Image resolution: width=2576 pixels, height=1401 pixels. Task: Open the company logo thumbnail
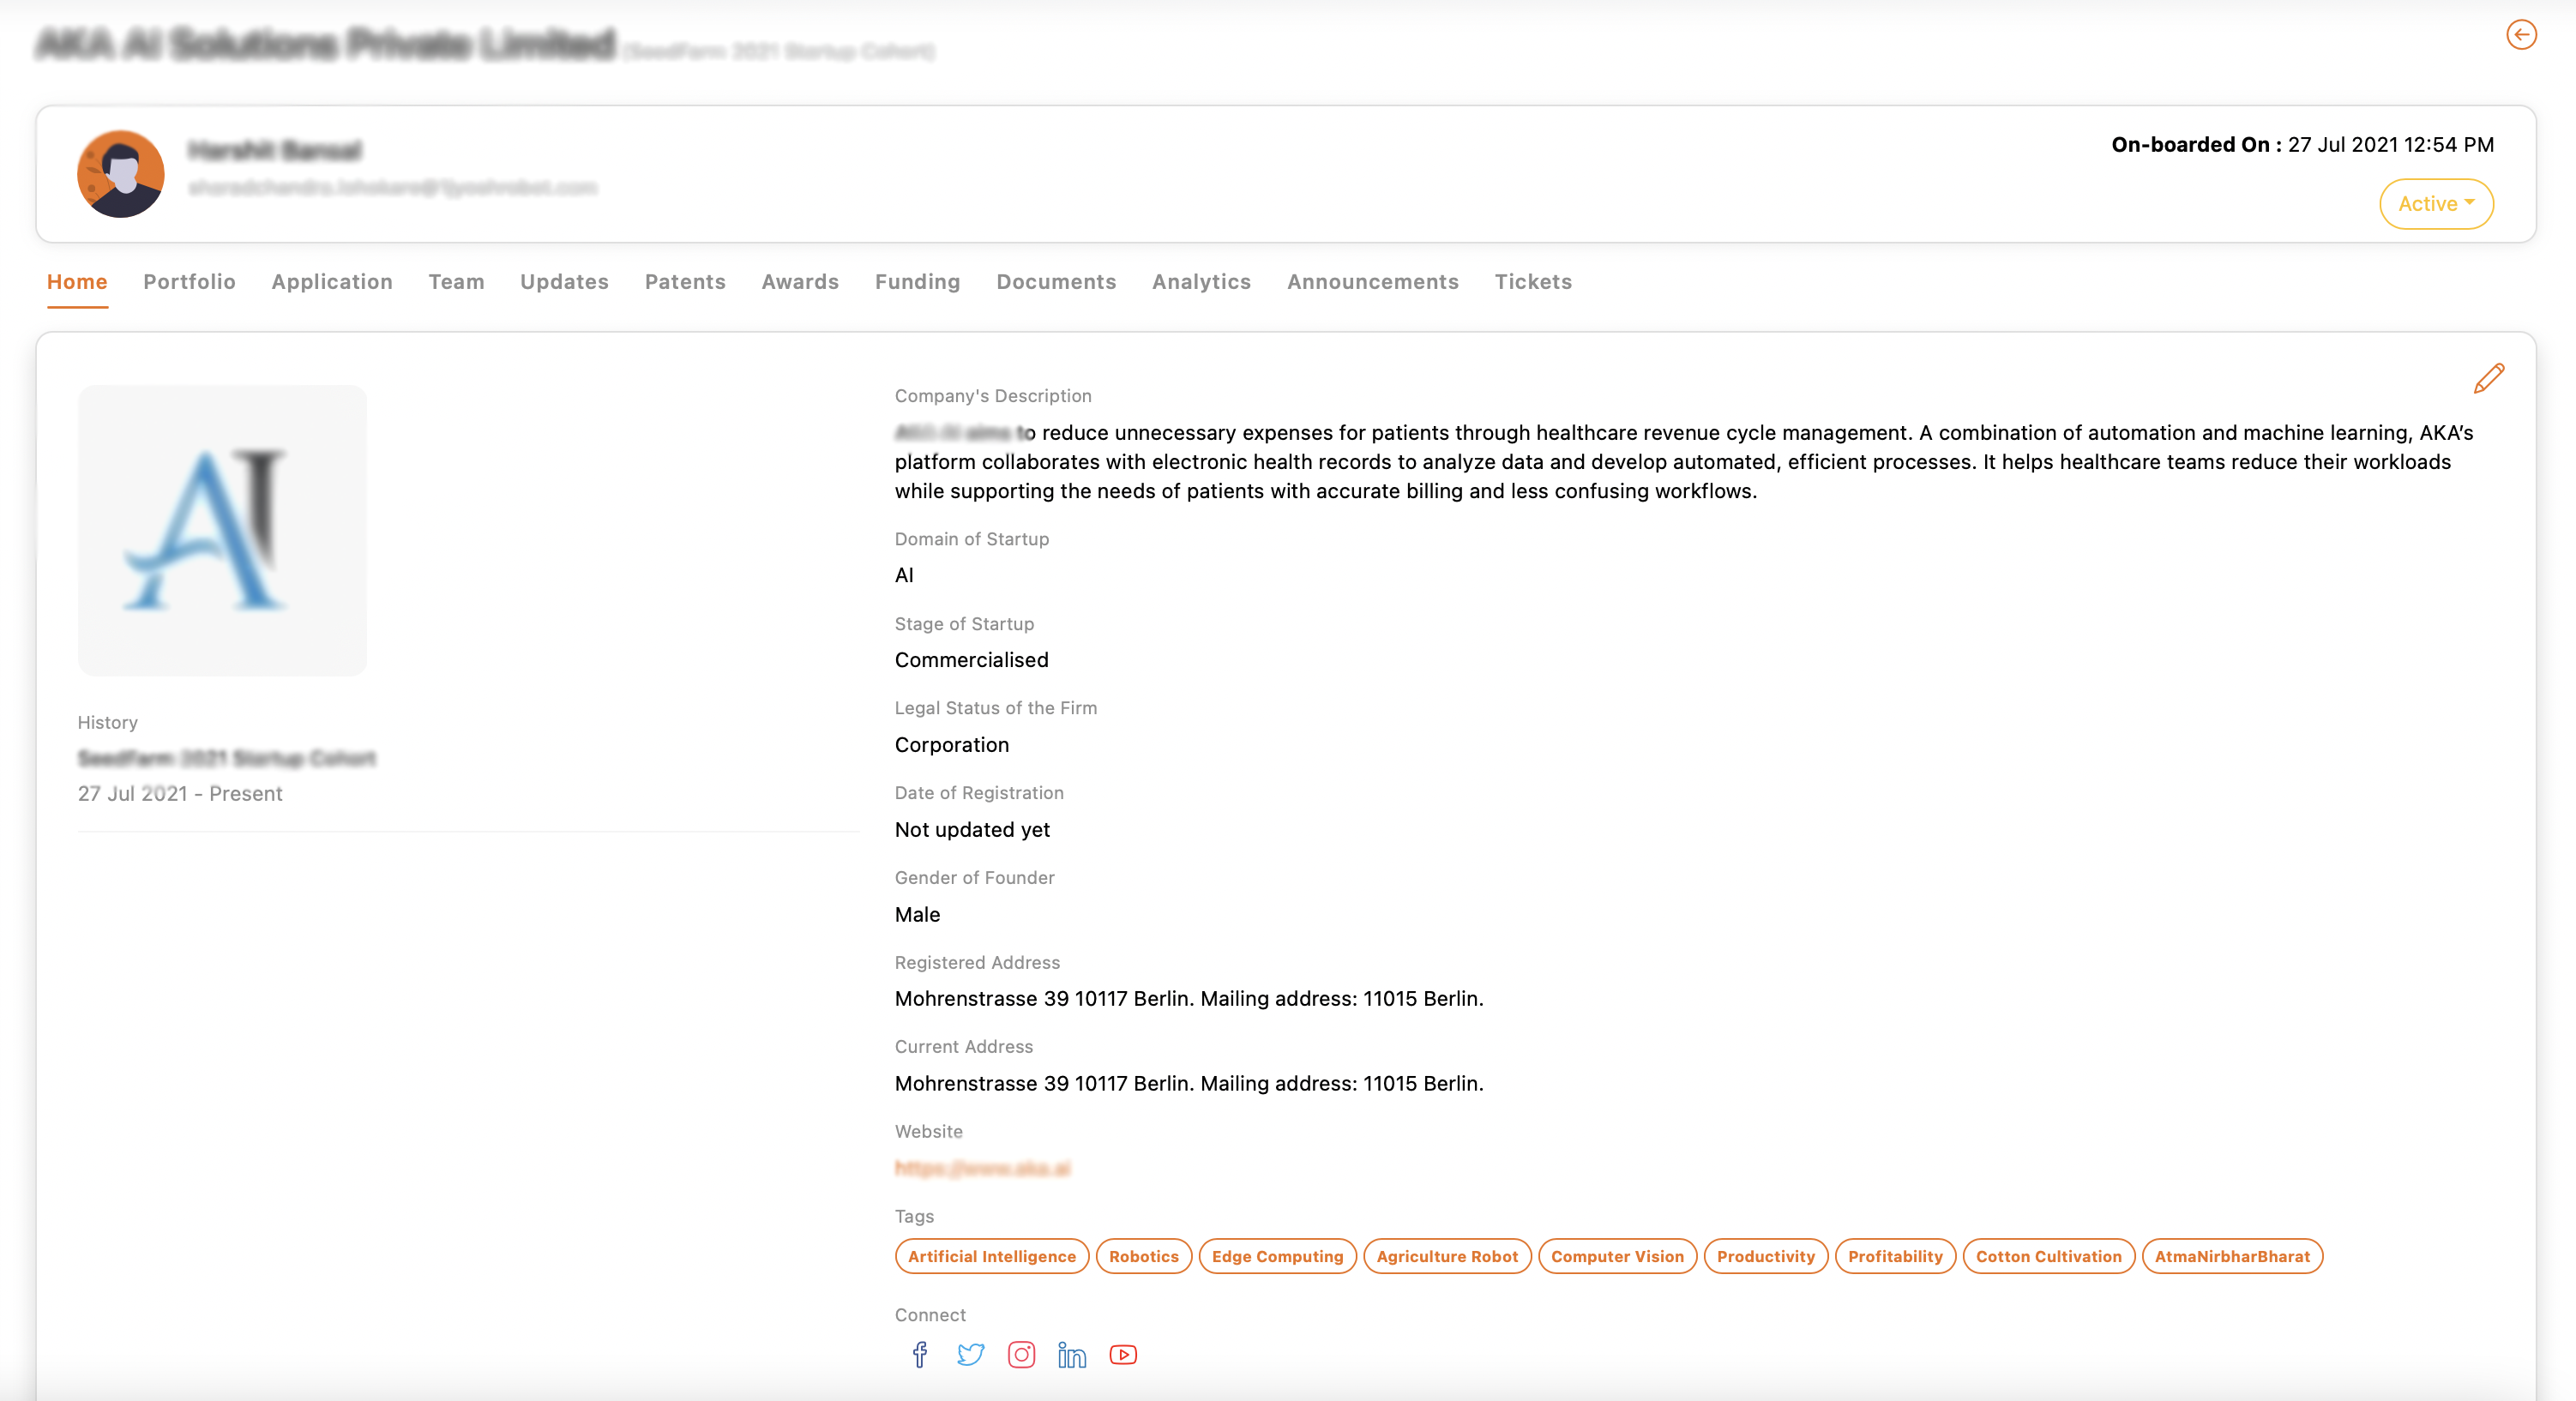pos(222,530)
